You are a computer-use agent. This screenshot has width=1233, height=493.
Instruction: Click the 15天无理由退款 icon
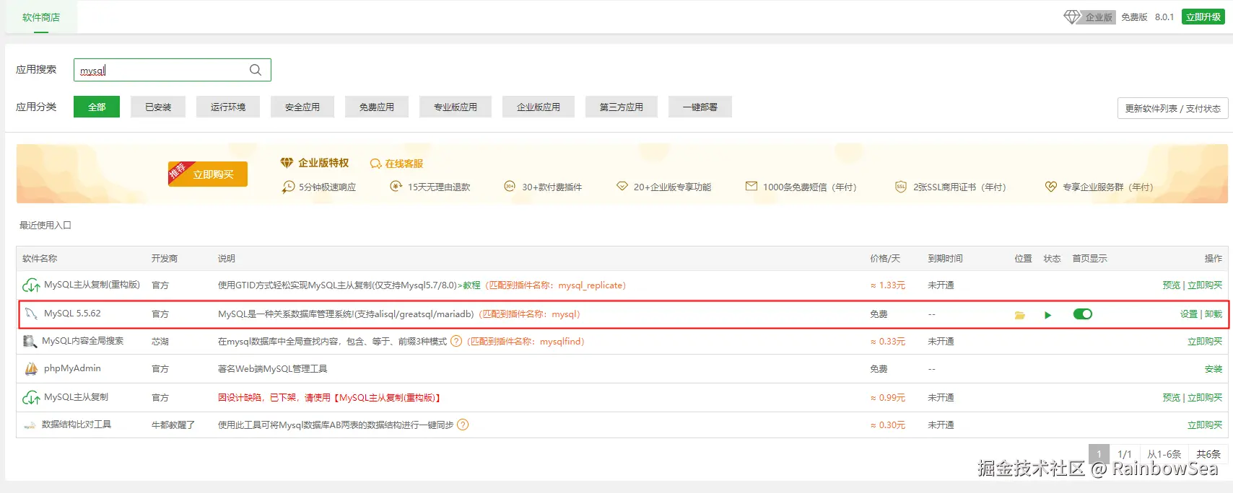(x=396, y=187)
